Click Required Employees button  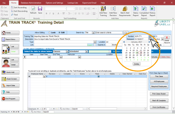click(x=159, y=86)
